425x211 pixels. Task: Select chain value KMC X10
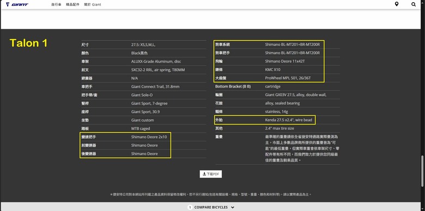point(272,70)
